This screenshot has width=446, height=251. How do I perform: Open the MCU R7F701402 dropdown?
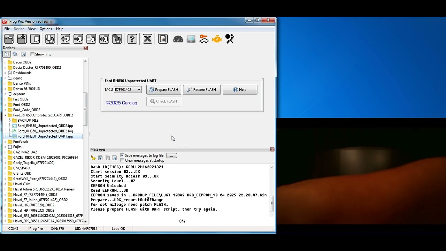click(x=128, y=90)
